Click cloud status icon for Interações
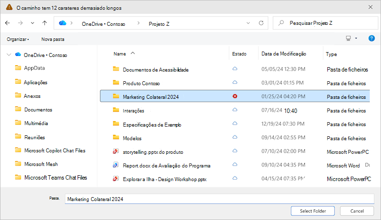The width and height of the screenshot is (381, 220). [235, 110]
